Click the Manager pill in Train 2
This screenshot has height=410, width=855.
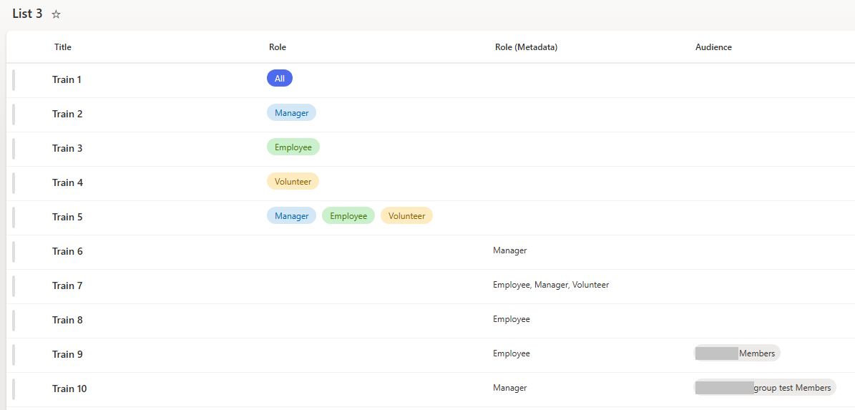pyautogui.click(x=291, y=113)
